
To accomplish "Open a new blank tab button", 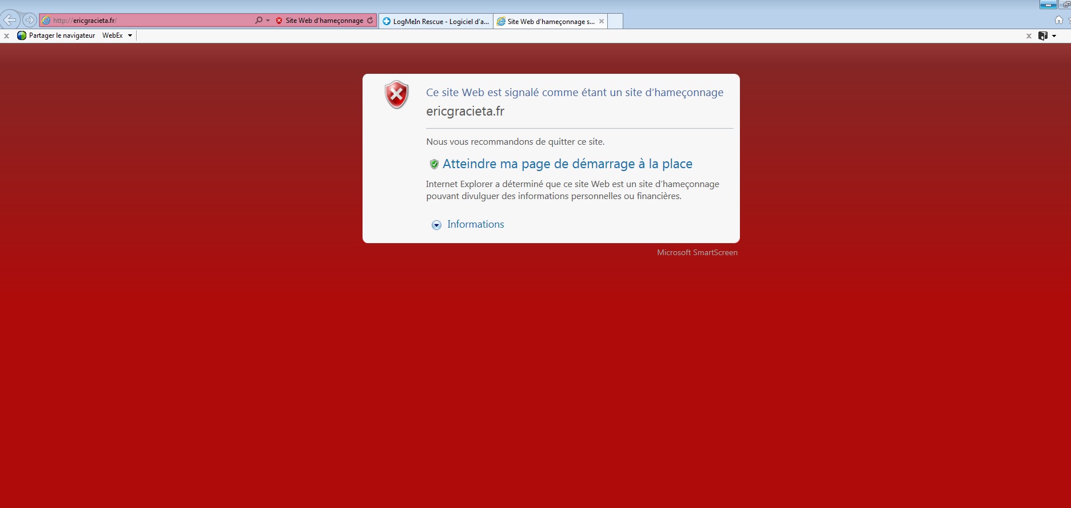I will click(x=615, y=22).
